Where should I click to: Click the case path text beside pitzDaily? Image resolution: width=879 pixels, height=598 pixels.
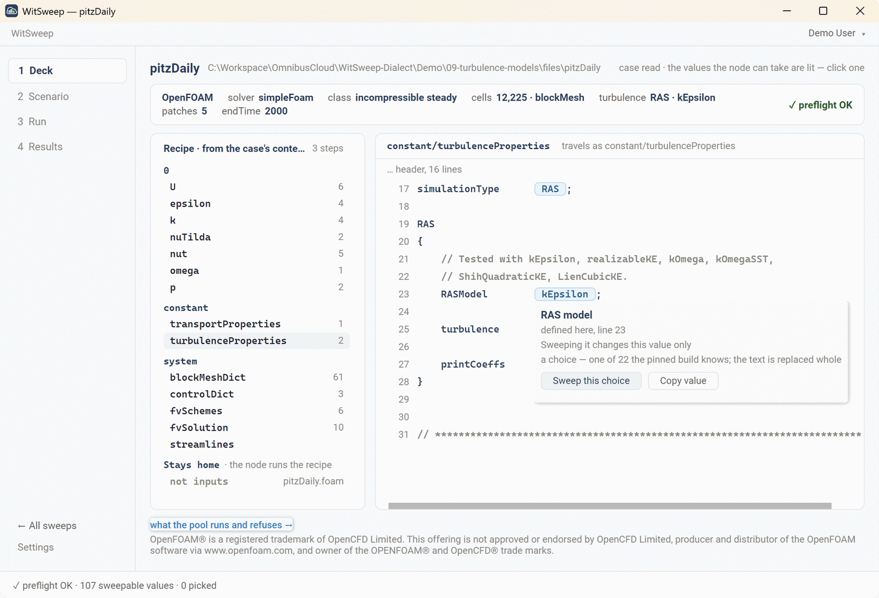404,68
